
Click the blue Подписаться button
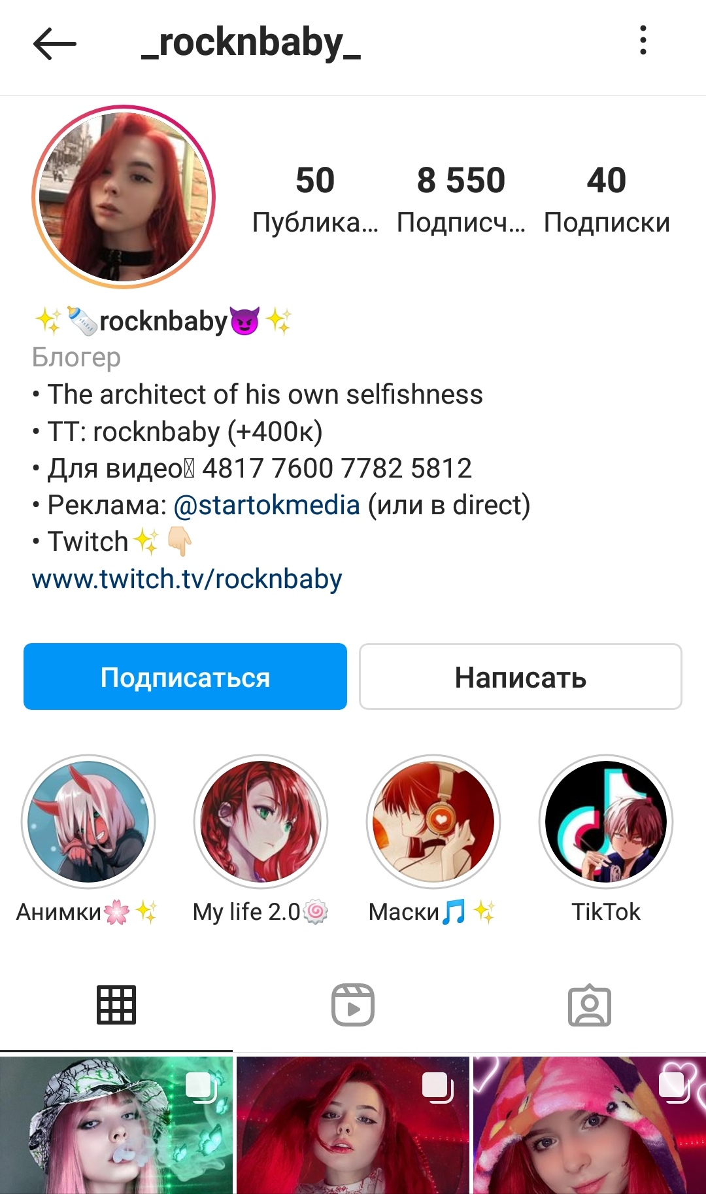185,676
